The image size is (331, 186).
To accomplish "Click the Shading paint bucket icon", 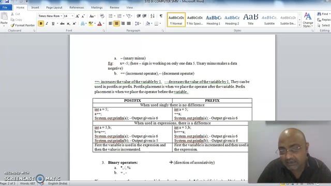I will (148, 23).
